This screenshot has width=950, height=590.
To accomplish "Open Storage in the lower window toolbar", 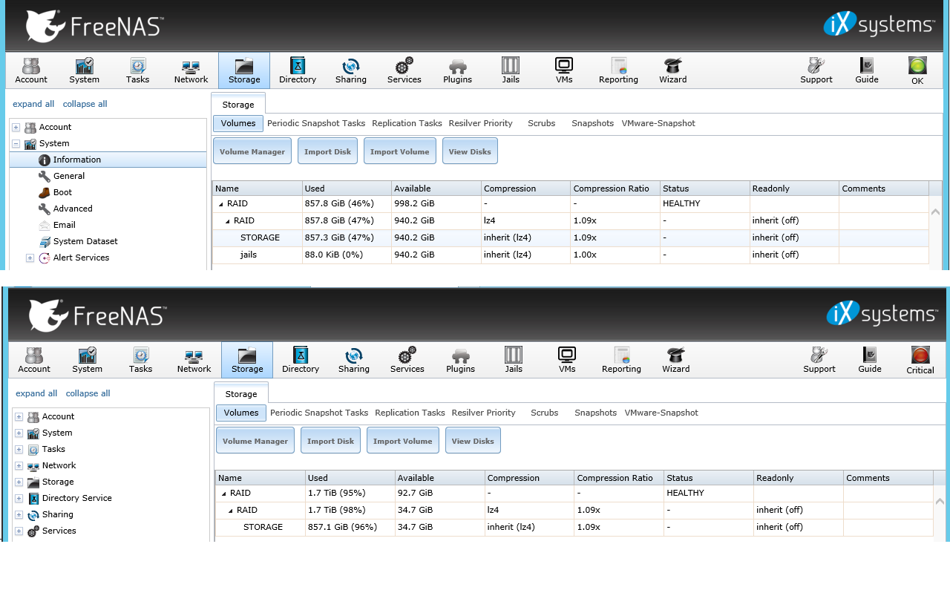I will tap(247, 360).
